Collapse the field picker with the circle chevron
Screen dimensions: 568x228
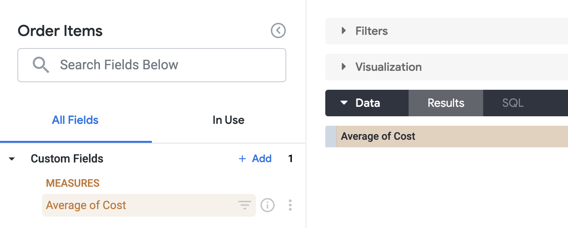coord(278,31)
